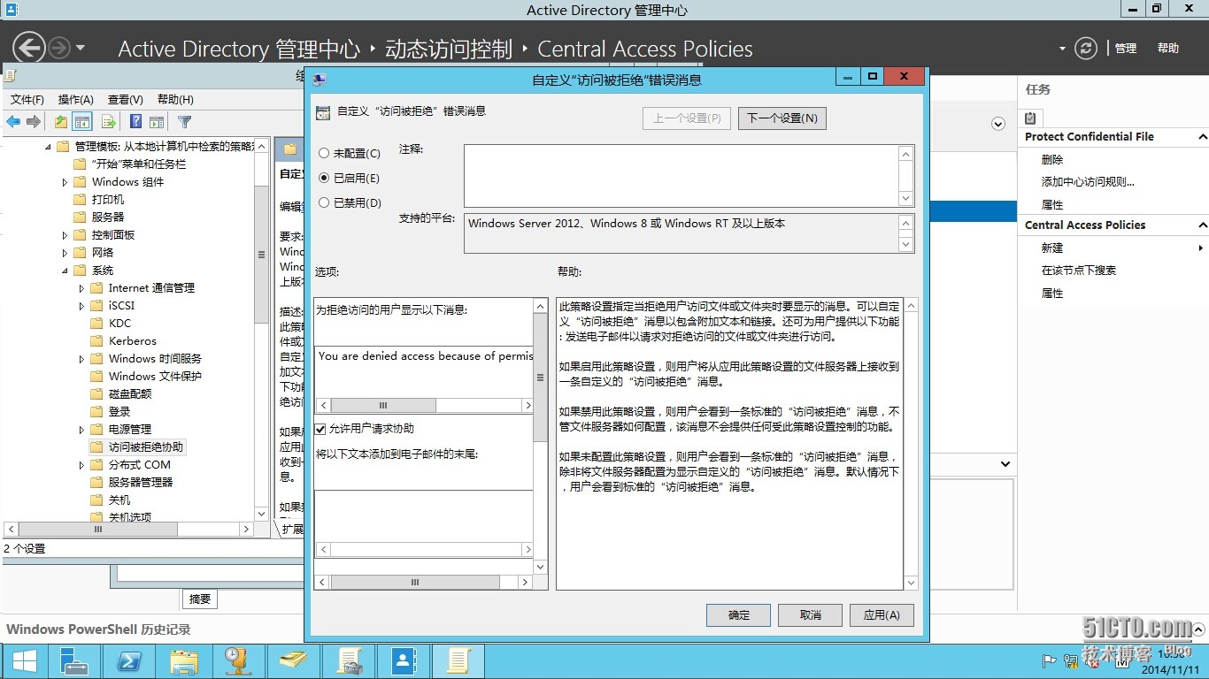Click the 摘要 button below the list
This screenshot has width=1209, height=679.
tap(200, 599)
